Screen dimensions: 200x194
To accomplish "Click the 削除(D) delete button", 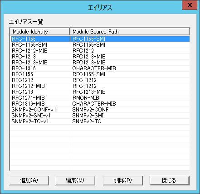I will pos(123,180).
